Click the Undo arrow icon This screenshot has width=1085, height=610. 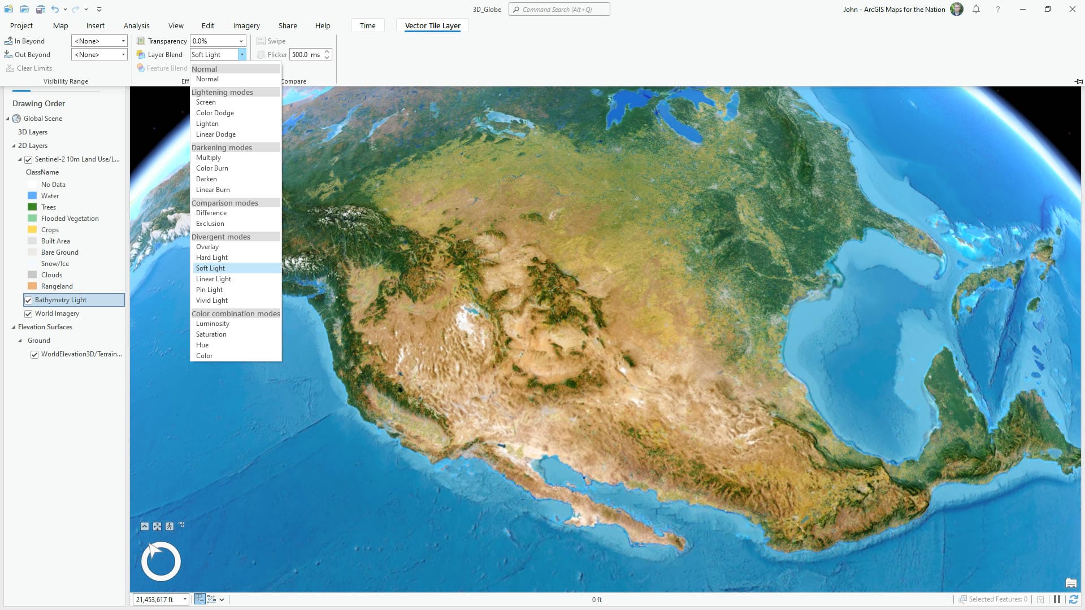[x=55, y=9]
